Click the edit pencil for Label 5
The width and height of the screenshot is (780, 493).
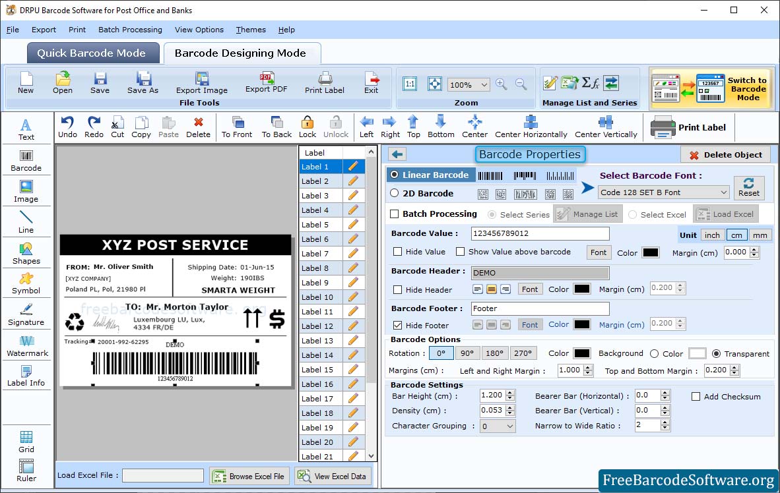353,225
